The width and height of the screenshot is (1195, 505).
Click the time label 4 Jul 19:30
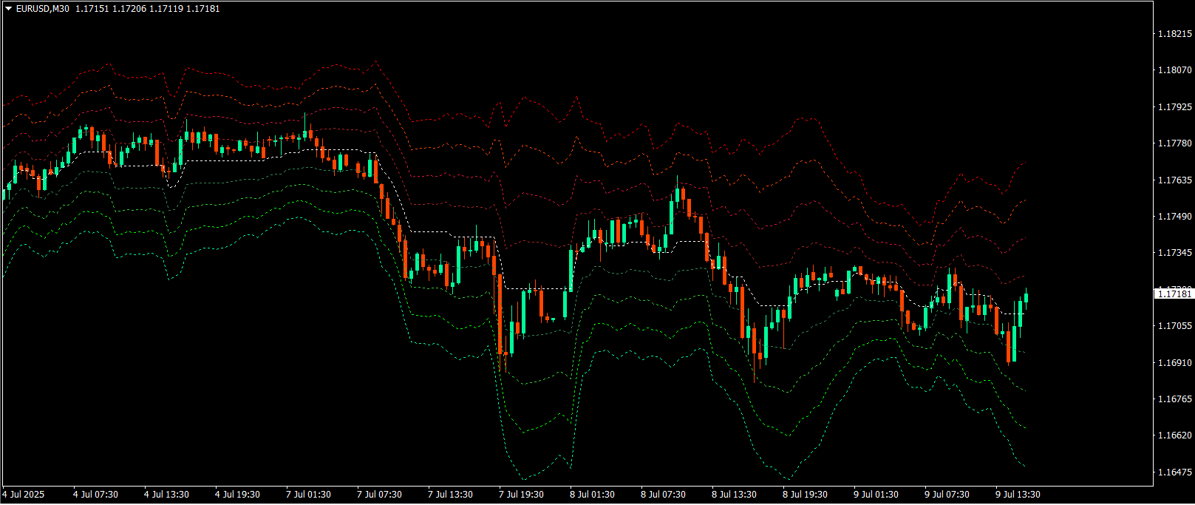tap(238, 495)
